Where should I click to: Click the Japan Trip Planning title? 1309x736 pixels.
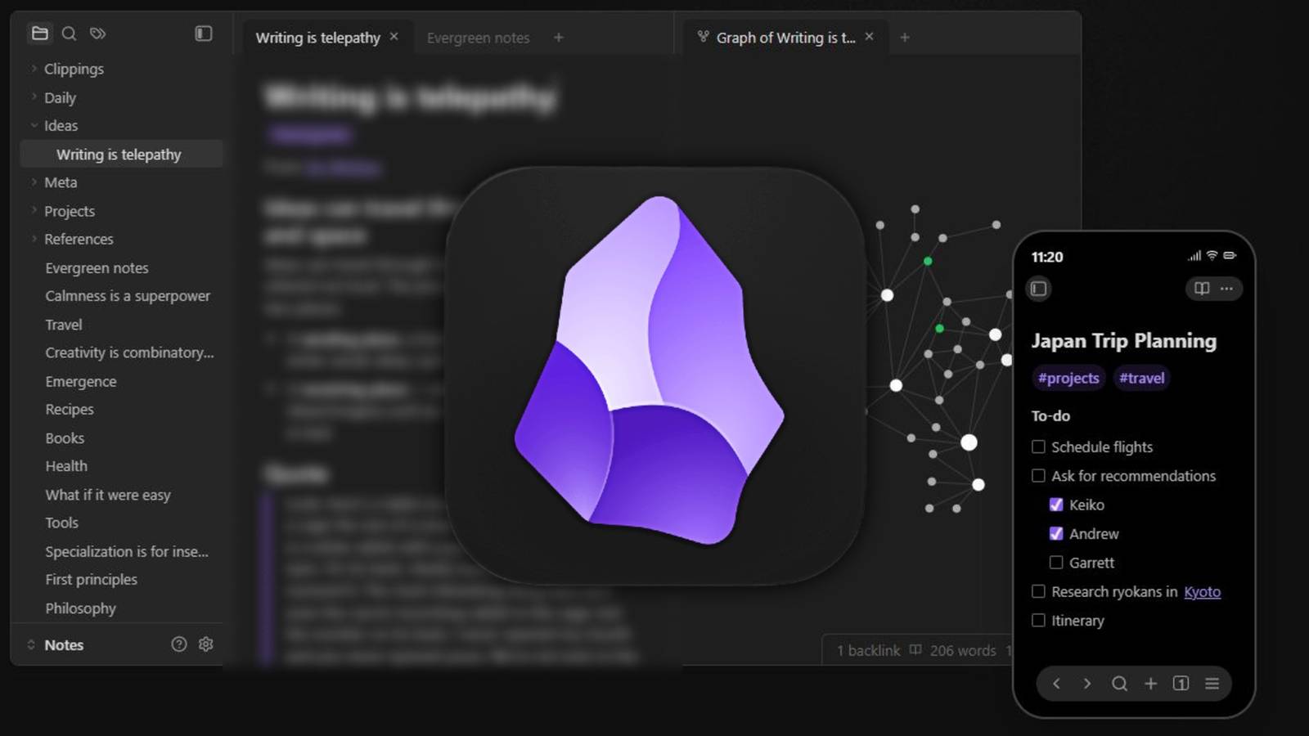point(1124,341)
